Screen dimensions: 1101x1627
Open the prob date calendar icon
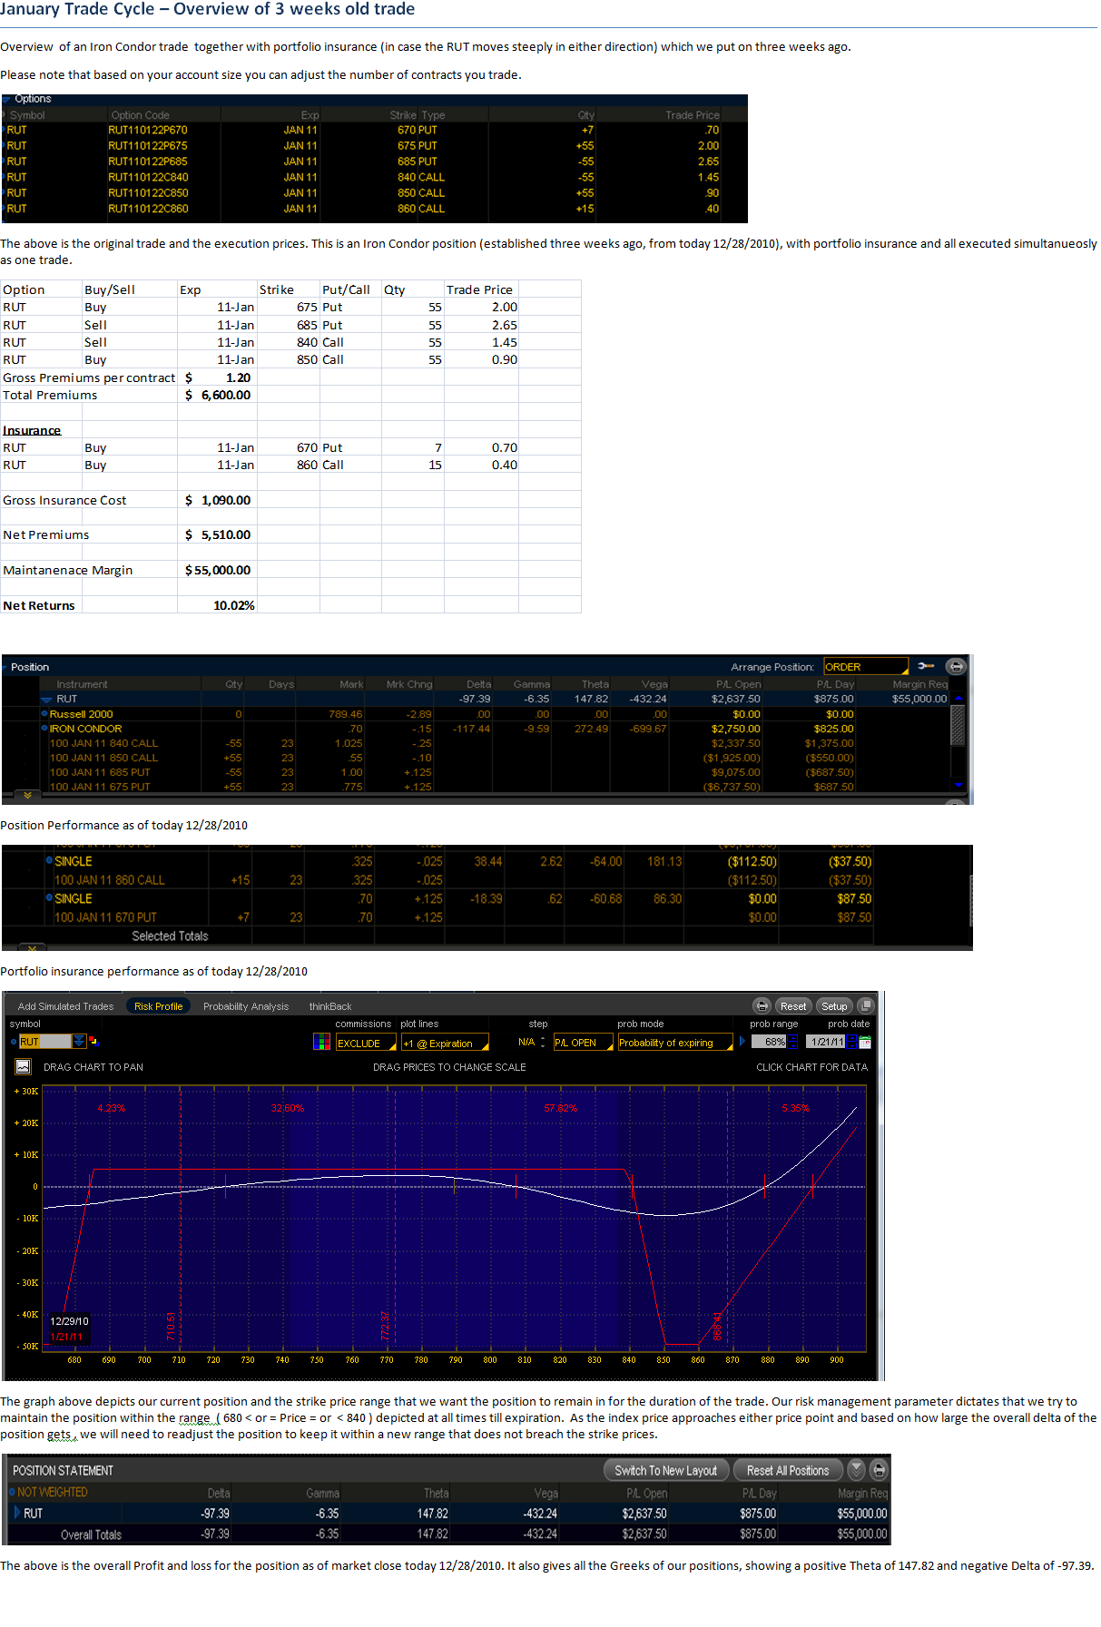tap(864, 1043)
